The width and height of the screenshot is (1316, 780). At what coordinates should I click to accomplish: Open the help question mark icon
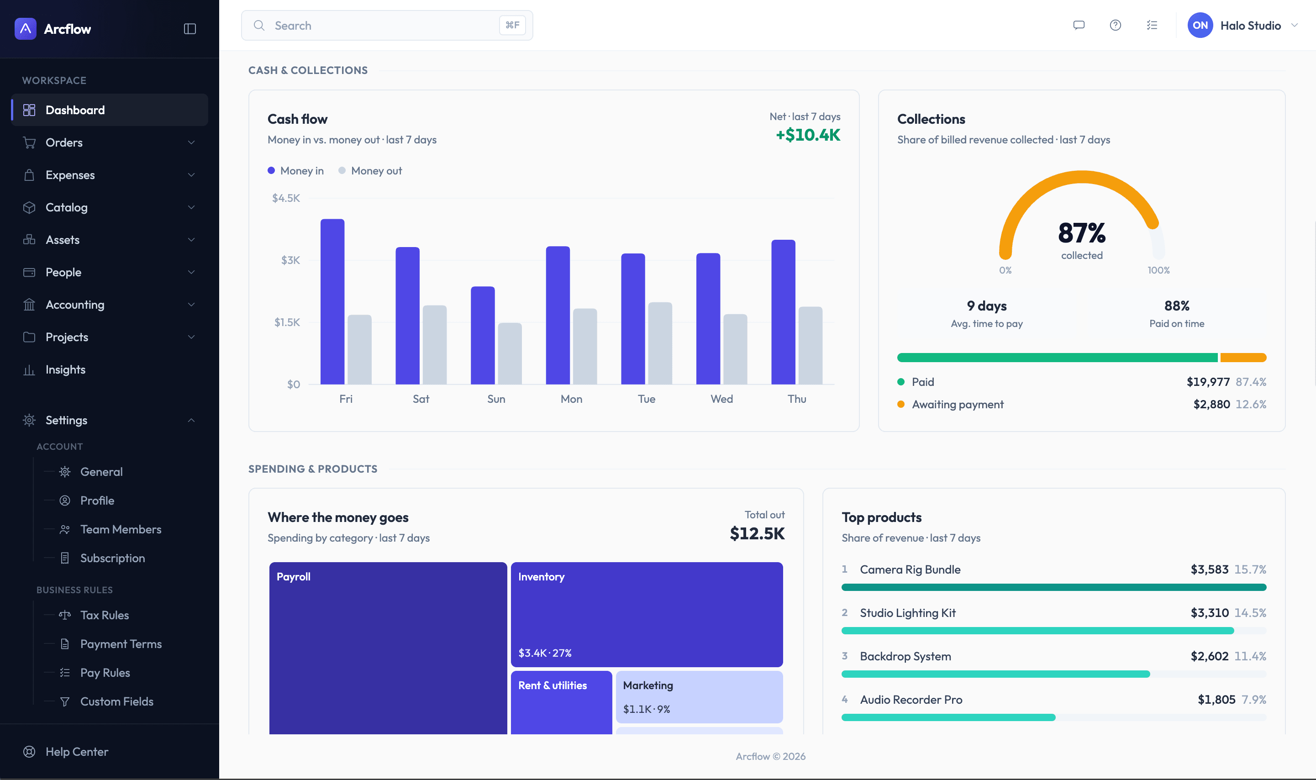pos(1115,25)
